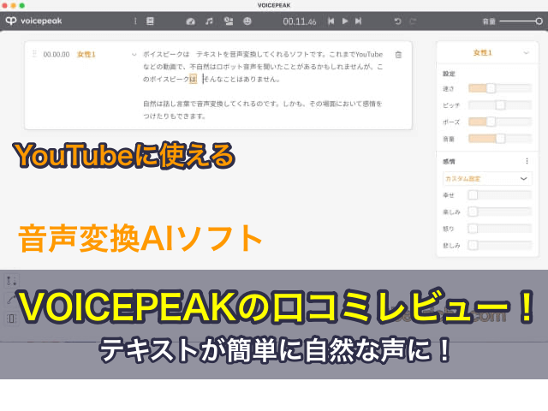This screenshot has height=411, width=548.
Task: Open the three-dot menu beside voicepeak logo
Action: click(135, 21)
